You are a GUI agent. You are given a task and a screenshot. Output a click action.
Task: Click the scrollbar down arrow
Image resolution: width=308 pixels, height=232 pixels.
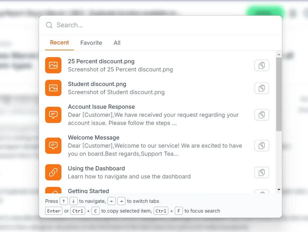(279, 189)
